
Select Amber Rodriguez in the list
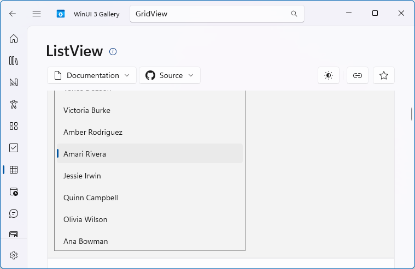149,132
